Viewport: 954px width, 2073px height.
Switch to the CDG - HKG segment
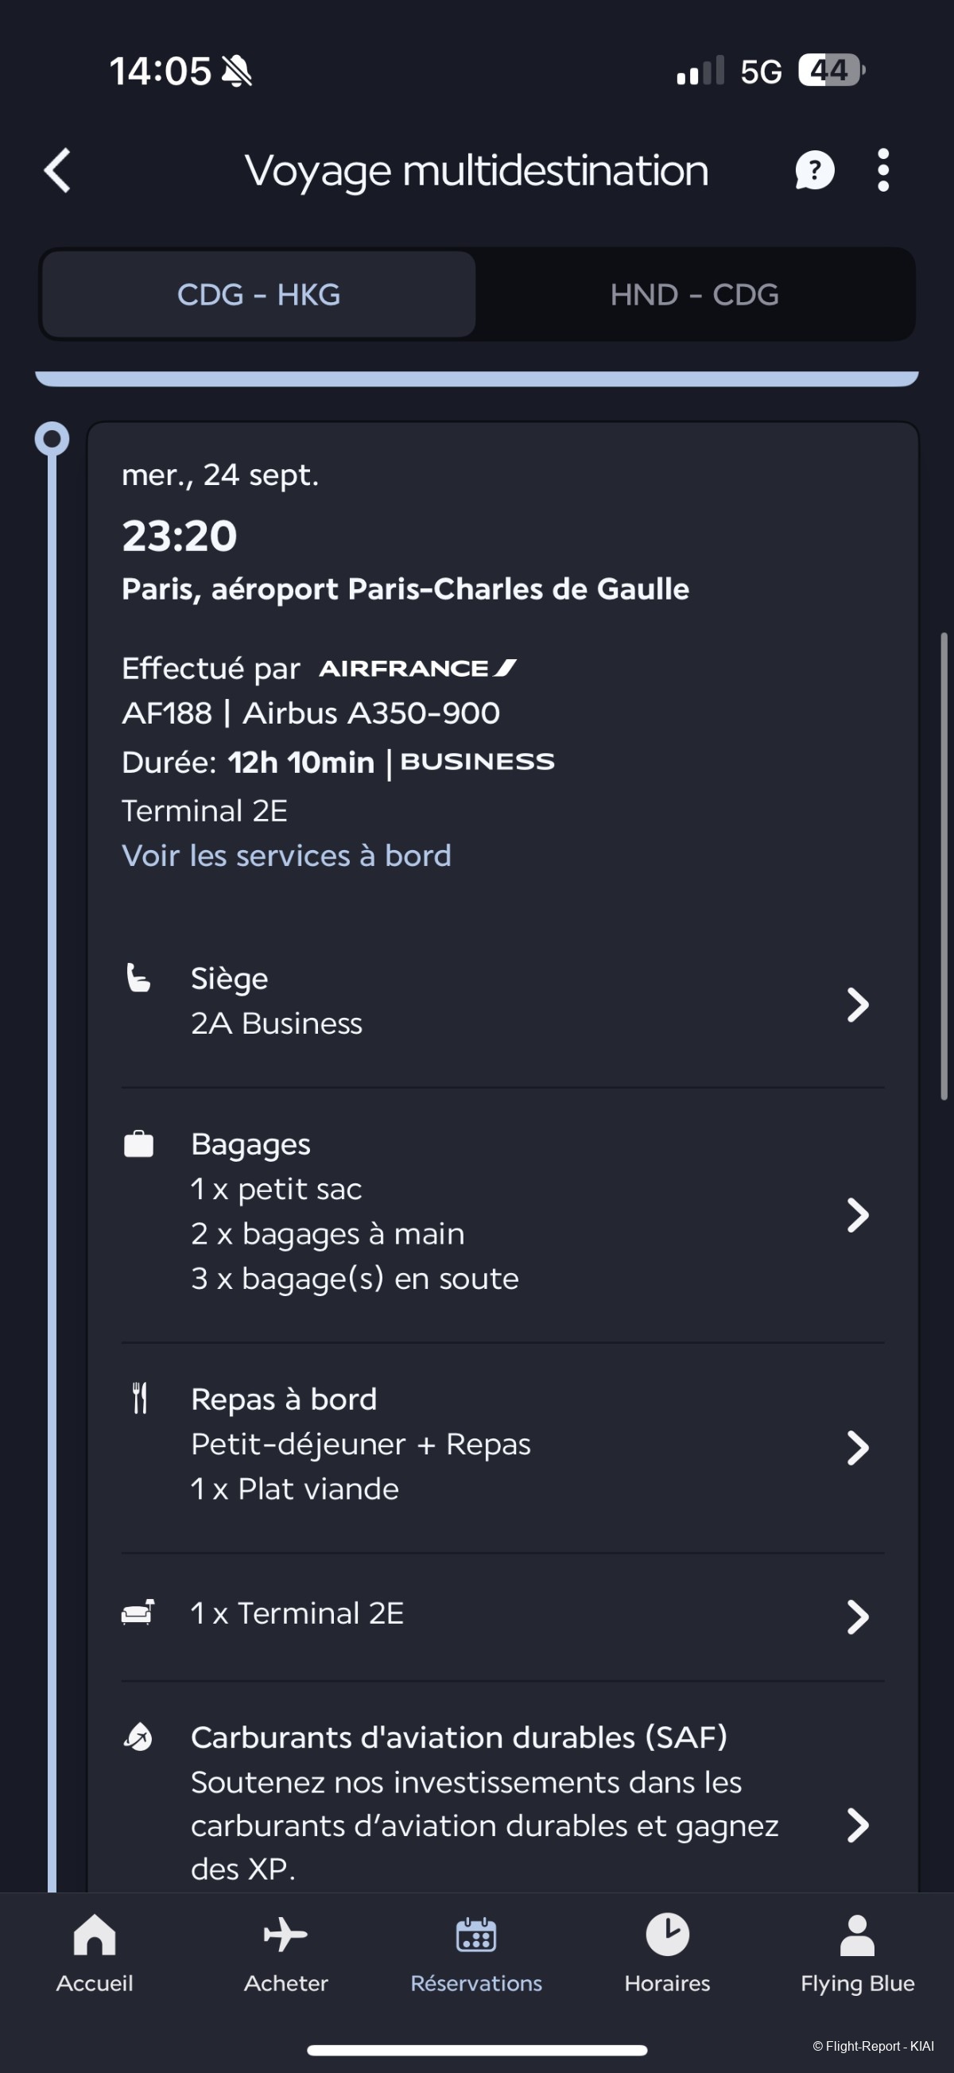point(259,294)
